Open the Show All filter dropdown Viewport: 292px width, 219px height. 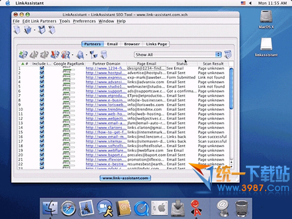click(178, 54)
